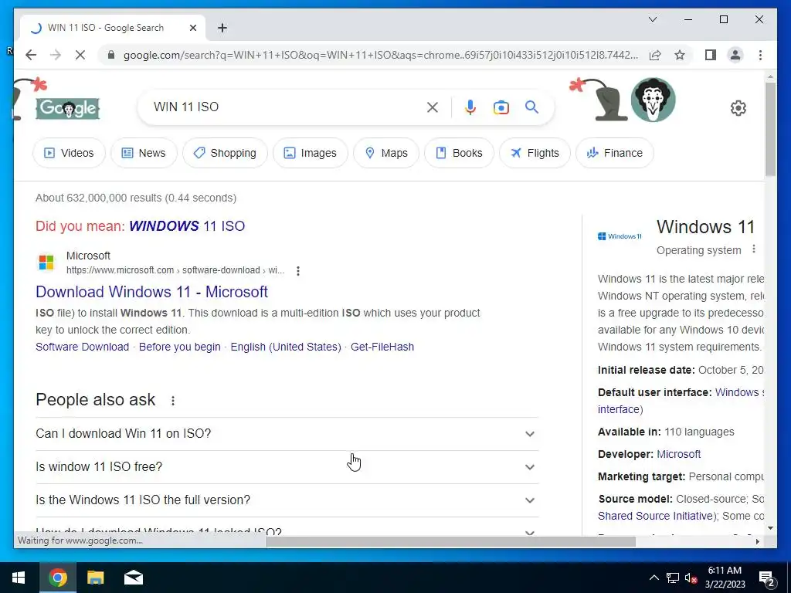Viewport: 791px width, 593px height.
Task: Switch to News results
Action: (x=144, y=153)
